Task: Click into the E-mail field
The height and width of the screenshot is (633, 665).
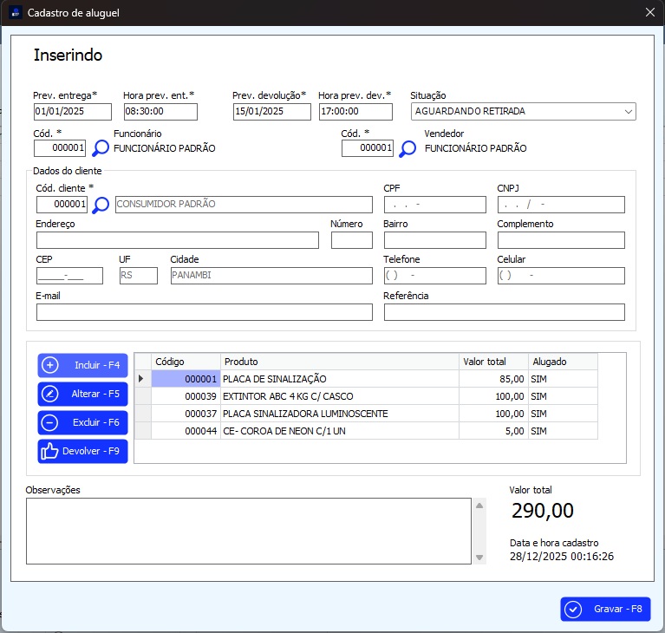Action: click(x=204, y=312)
